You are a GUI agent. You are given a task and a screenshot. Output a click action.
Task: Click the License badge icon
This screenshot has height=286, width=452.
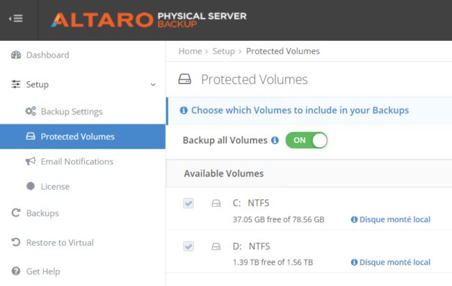click(x=31, y=187)
